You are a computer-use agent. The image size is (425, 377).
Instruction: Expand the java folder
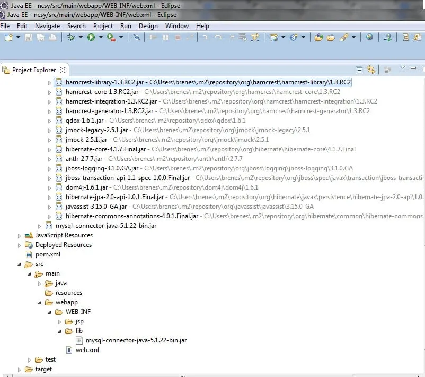(x=39, y=284)
